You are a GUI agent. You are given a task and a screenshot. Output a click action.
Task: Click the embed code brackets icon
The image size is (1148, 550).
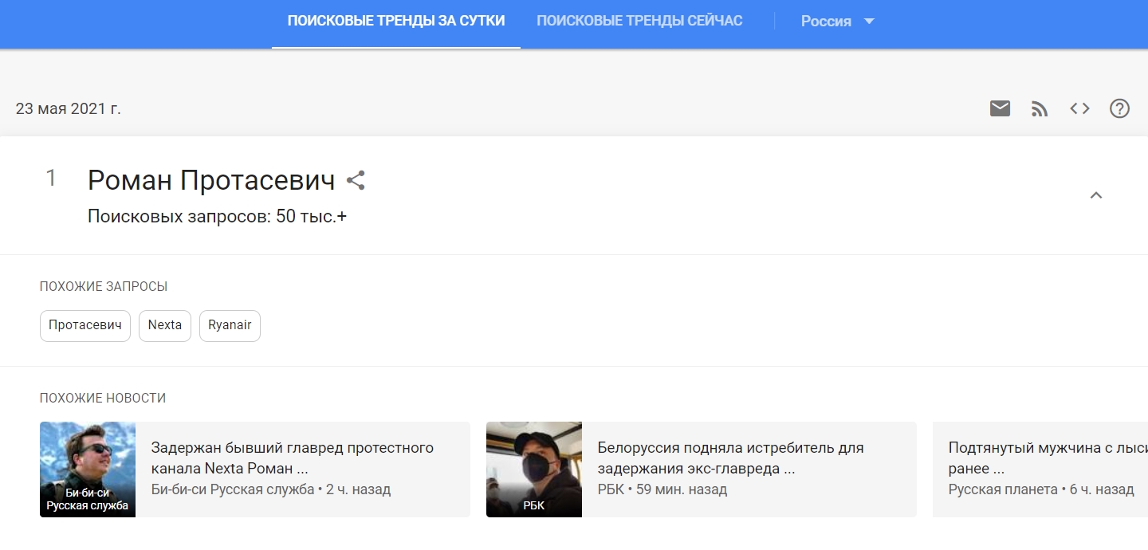(x=1079, y=108)
